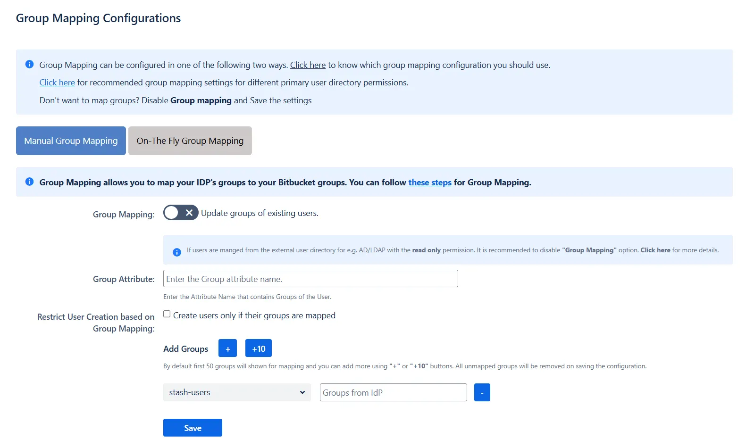
Task: Click the Groups from IdP field
Action: [394, 392]
